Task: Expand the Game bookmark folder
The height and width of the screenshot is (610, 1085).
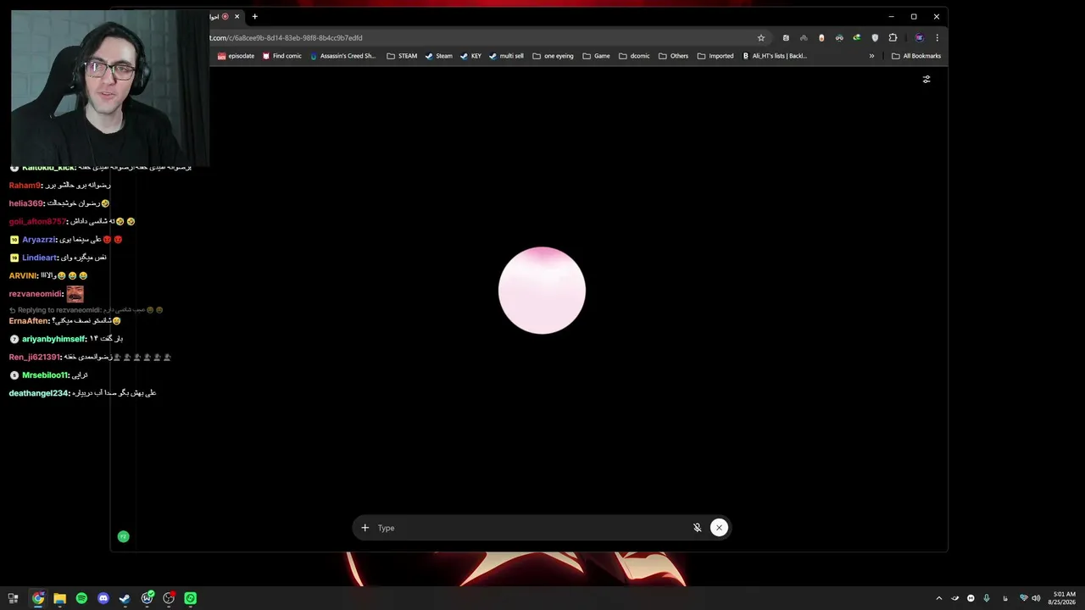Action: coord(596,56)
